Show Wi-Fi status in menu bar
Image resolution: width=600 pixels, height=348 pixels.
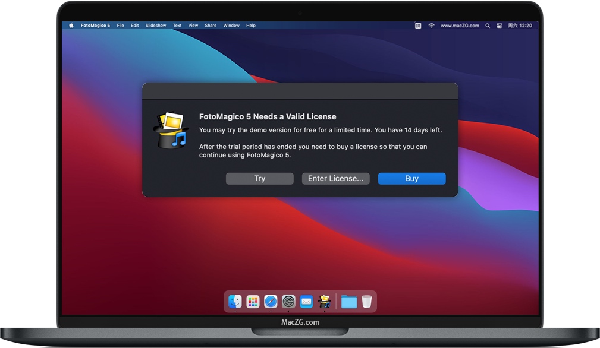coord(431,26)
